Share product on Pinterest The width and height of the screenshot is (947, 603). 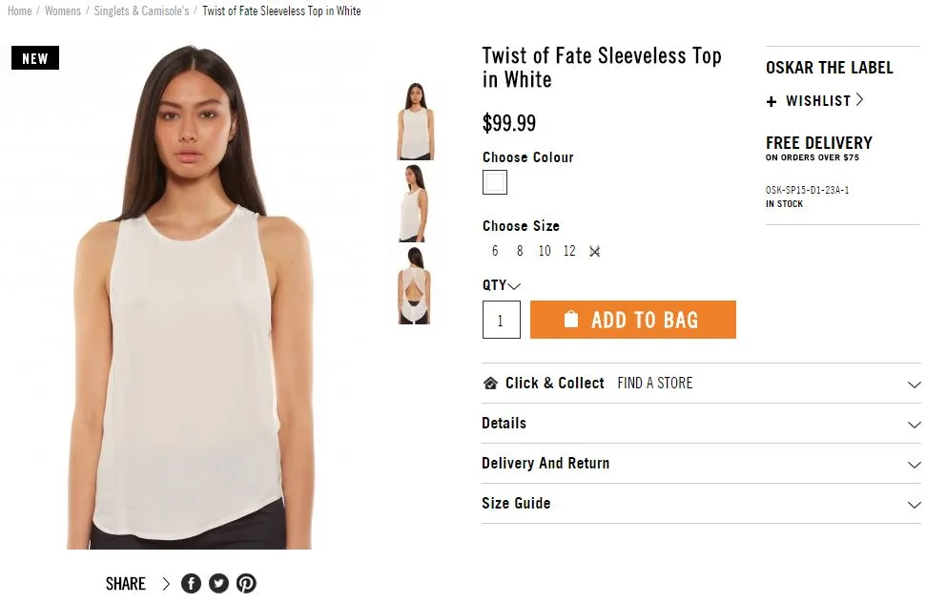point(246,584)
